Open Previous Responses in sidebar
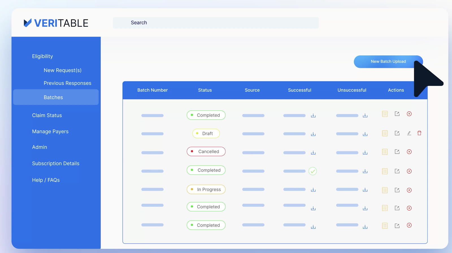Viewport: 452px width, 253px height. point(68,83)
